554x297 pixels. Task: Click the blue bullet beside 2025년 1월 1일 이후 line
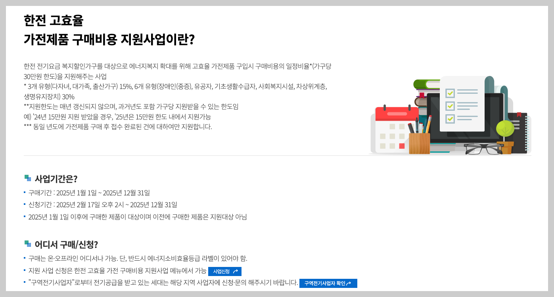(x=25, y=217)
